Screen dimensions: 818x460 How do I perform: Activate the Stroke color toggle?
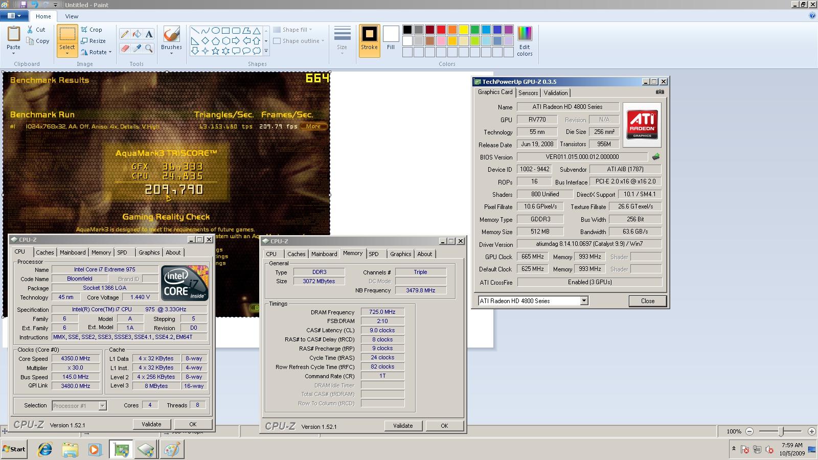click(x=369, y=40)
